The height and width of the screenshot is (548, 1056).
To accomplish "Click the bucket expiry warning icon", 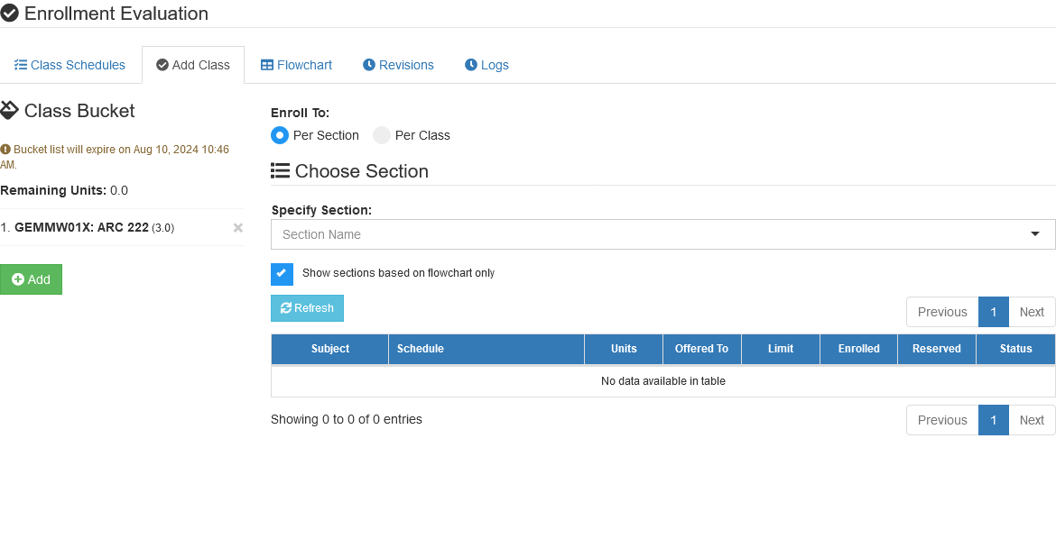I will (5, 150).
